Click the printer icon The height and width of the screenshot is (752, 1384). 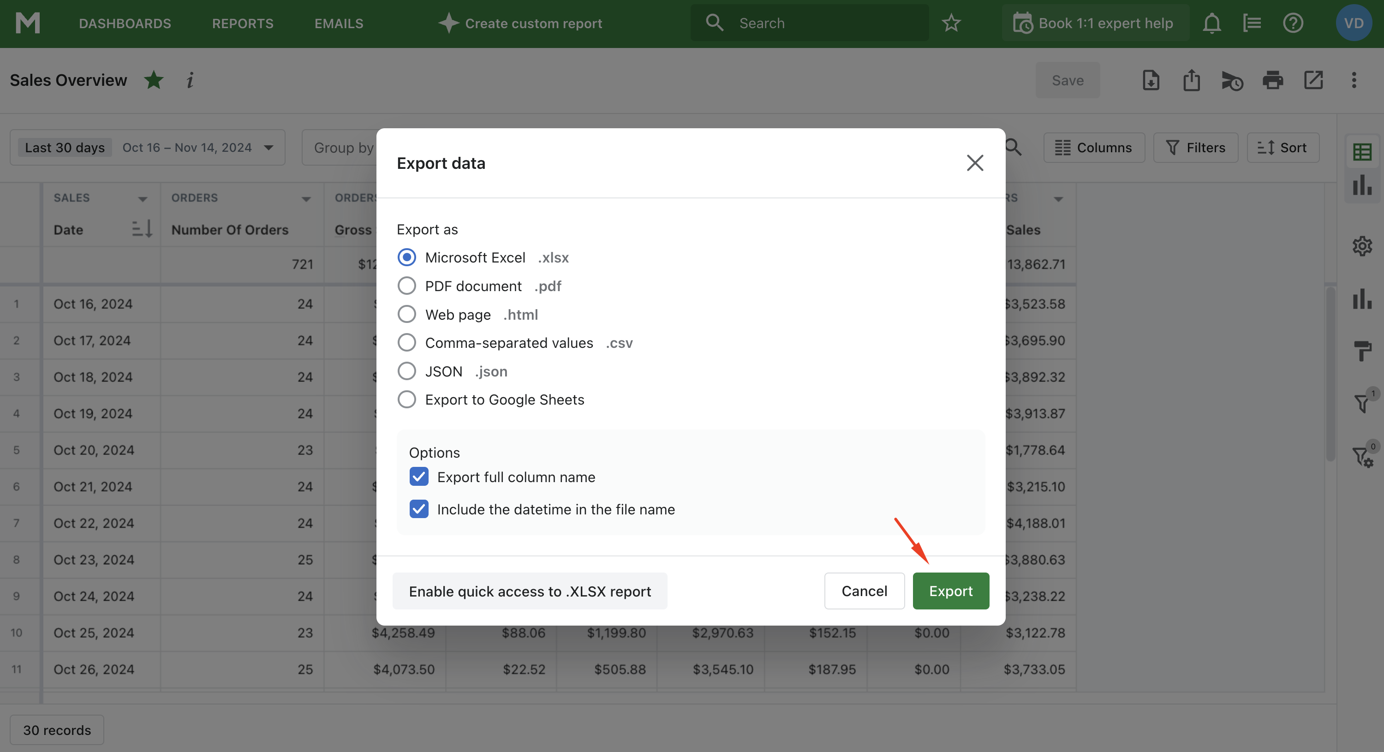pyautogui.click(x=1272, y=81)
